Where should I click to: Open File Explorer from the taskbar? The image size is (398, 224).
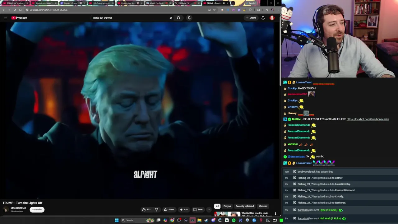point(199,220)
